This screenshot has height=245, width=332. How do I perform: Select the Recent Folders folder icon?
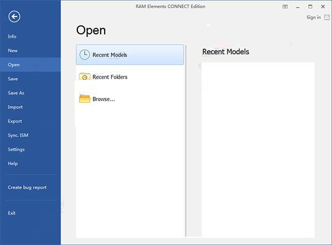(85, 76)
